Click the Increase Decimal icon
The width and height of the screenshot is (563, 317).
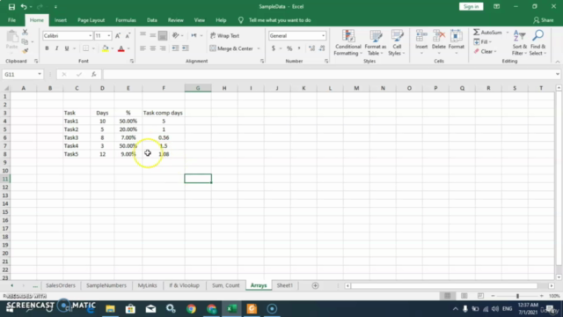311,48
